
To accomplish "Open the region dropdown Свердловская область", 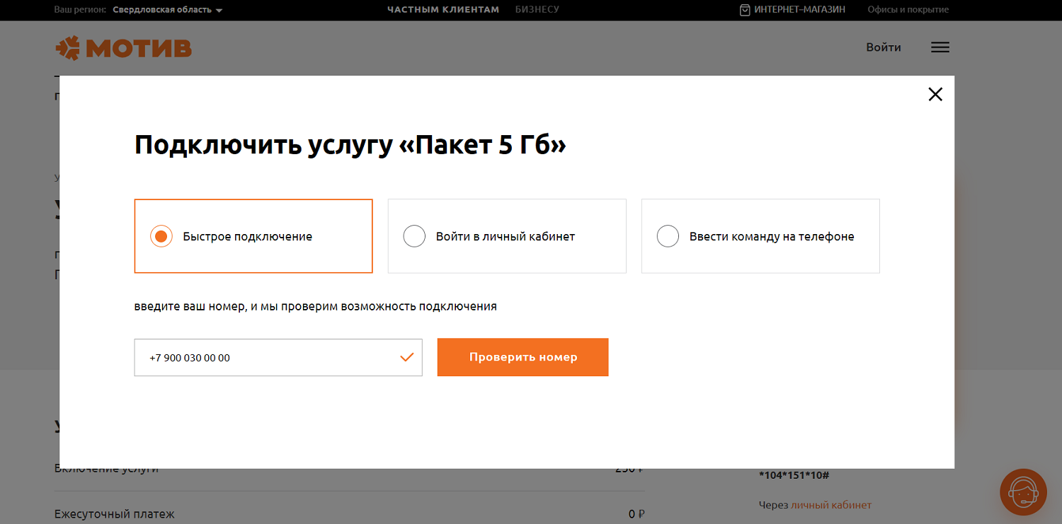I will pyautogui.click(x=168, y=10).
